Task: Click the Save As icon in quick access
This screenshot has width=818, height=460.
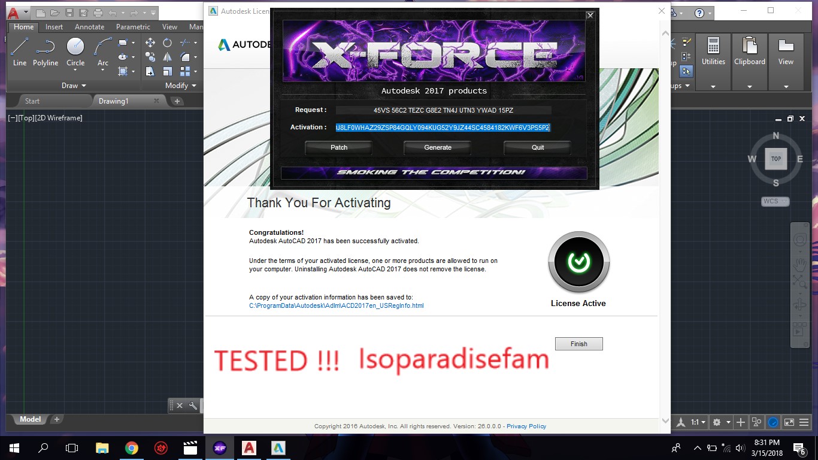Action: (x=83, y=13)
